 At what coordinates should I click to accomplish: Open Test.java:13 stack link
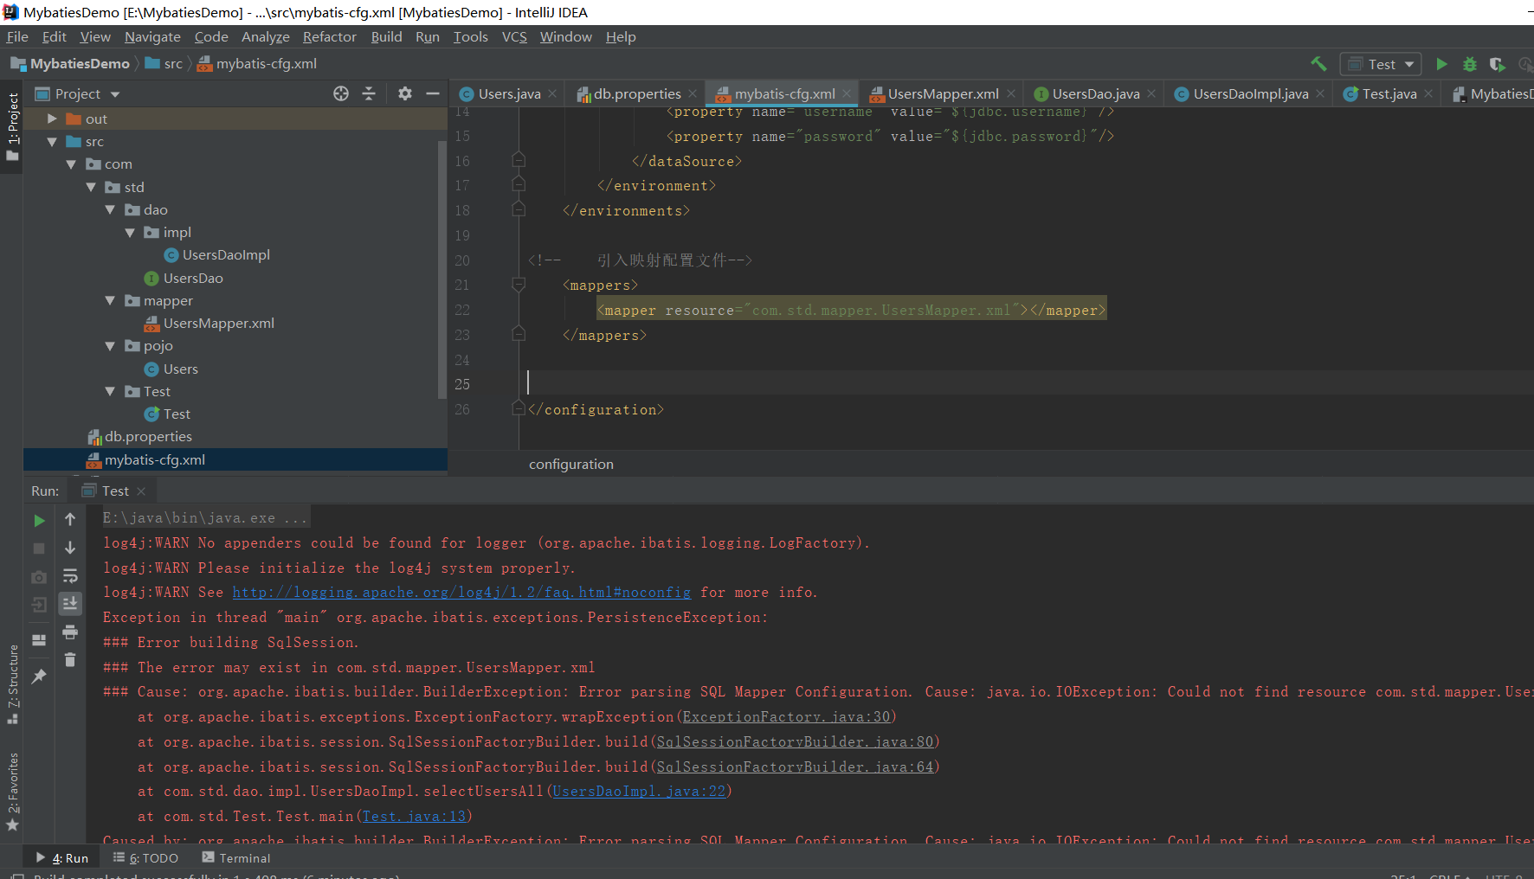coord(414,817)
